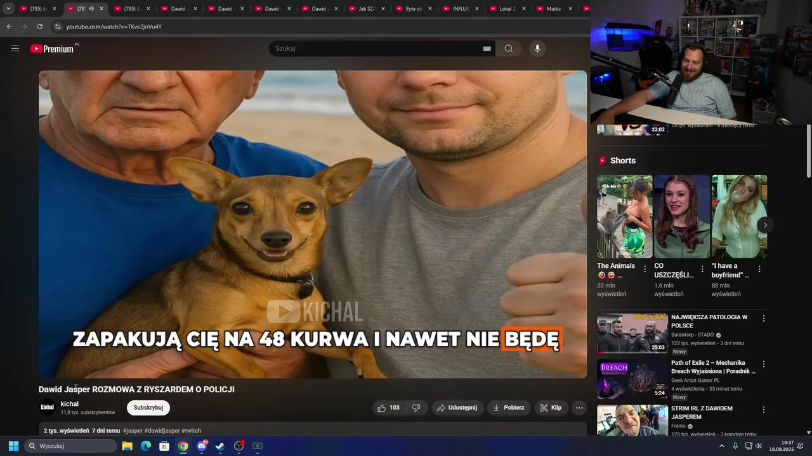Open the #dawidjasper hashtag link
This screenshot has height=456, width=812.
pos(162,431)
